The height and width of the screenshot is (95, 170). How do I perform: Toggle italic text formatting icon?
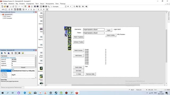point(29,9)
